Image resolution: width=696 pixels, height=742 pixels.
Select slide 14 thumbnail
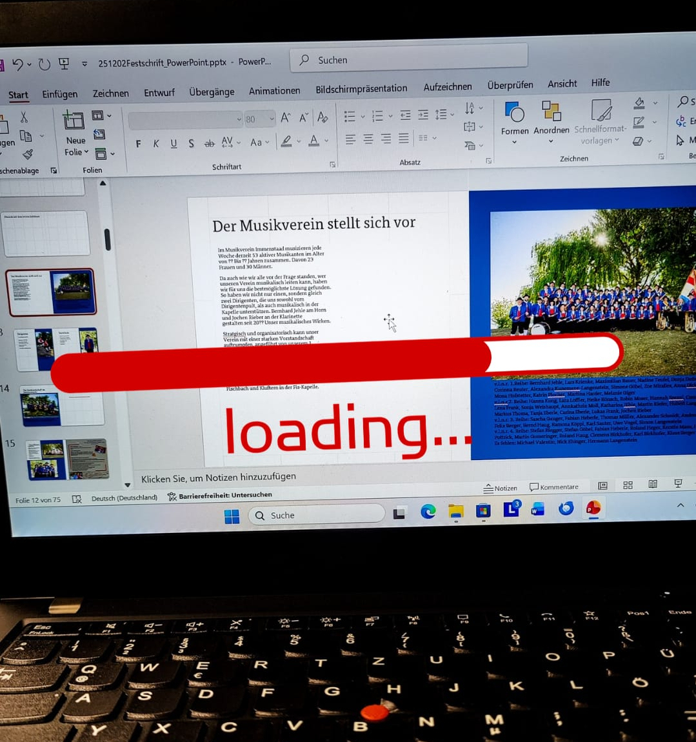tap(61, 405)
